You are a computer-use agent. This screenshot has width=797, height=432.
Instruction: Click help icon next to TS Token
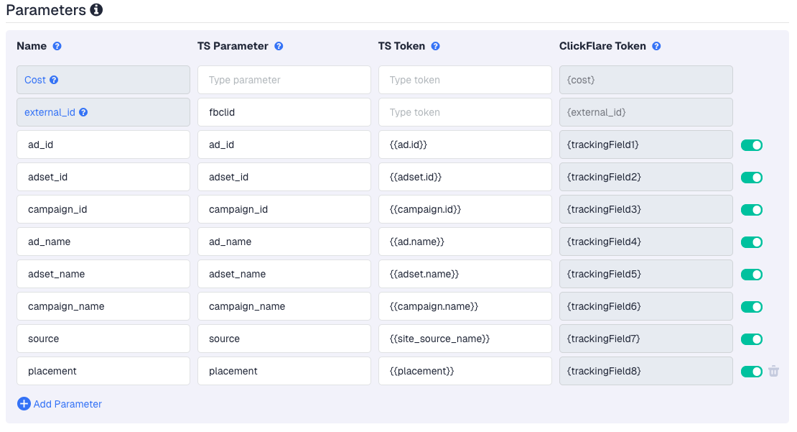coord(435,46)
